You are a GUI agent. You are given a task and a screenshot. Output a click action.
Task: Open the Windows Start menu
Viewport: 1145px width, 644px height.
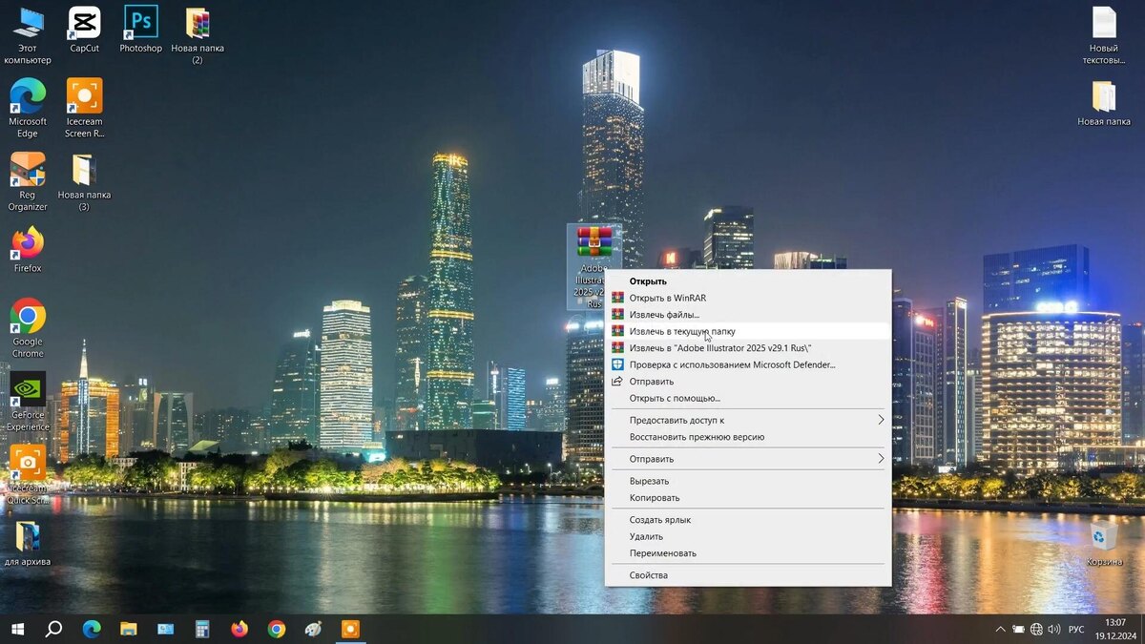click(x=17, y=629)
